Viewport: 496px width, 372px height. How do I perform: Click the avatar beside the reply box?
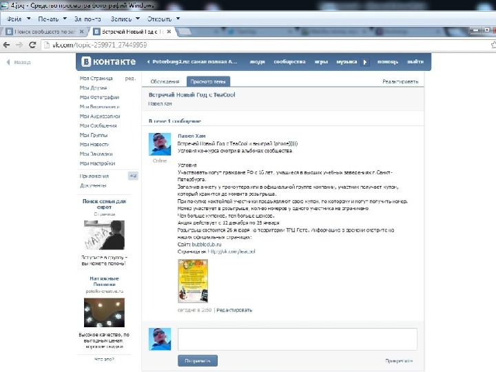160,339
